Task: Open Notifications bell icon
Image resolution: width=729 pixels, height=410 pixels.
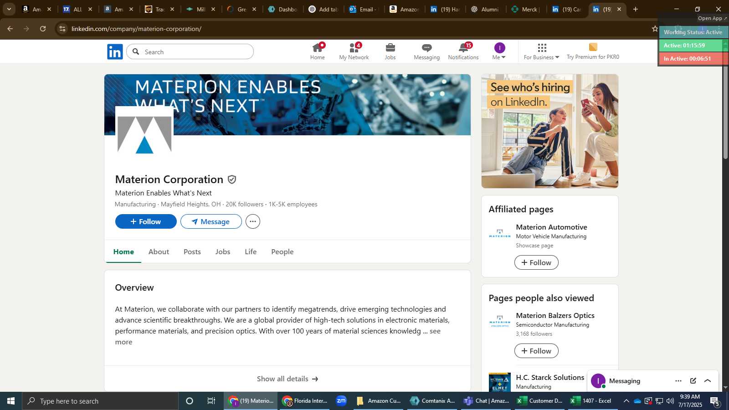Action: pyautogui.click(x=463, y=51)
